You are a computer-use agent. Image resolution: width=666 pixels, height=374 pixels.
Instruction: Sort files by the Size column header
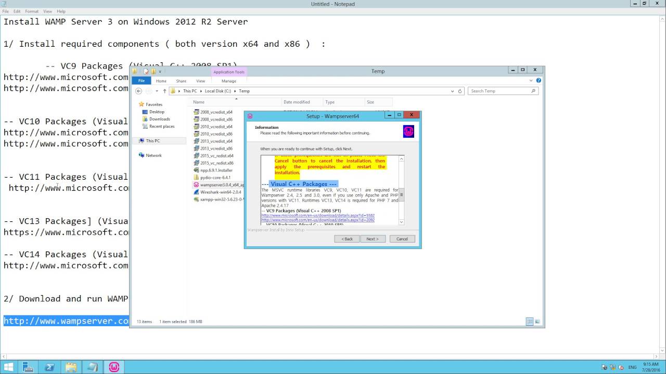pos(378,102)
